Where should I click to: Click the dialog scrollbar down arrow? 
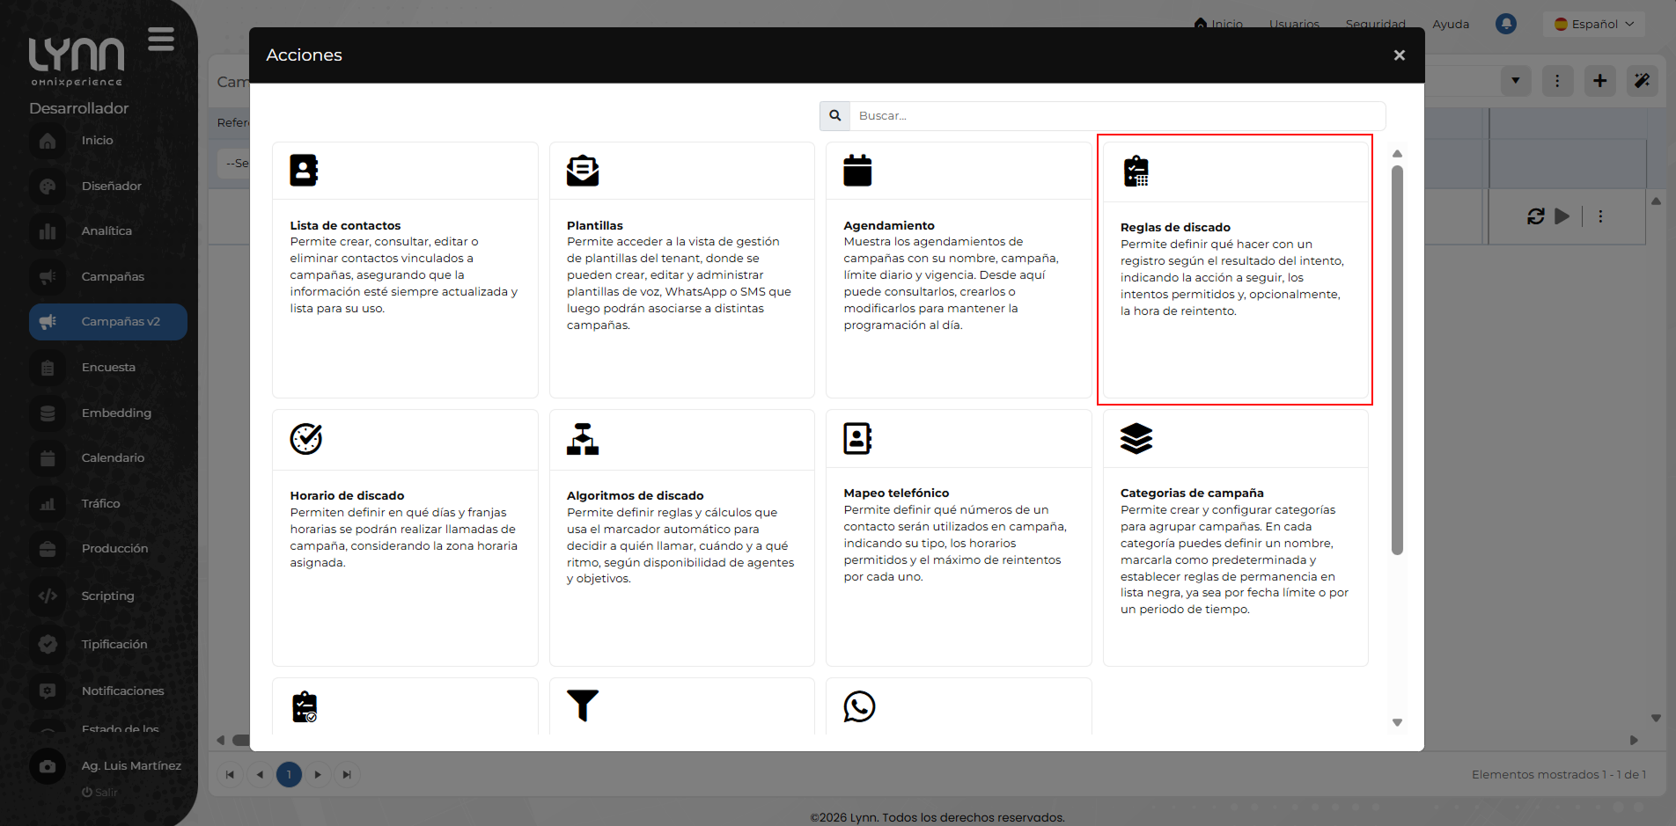pos(1397,722)
